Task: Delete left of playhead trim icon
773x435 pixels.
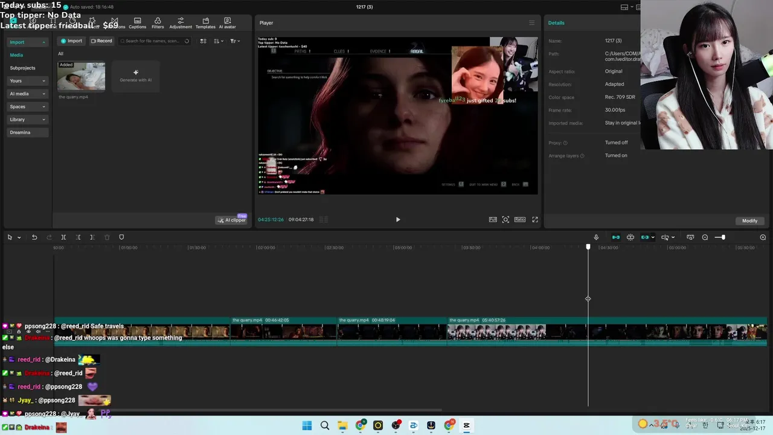Action: coord(78,237)
